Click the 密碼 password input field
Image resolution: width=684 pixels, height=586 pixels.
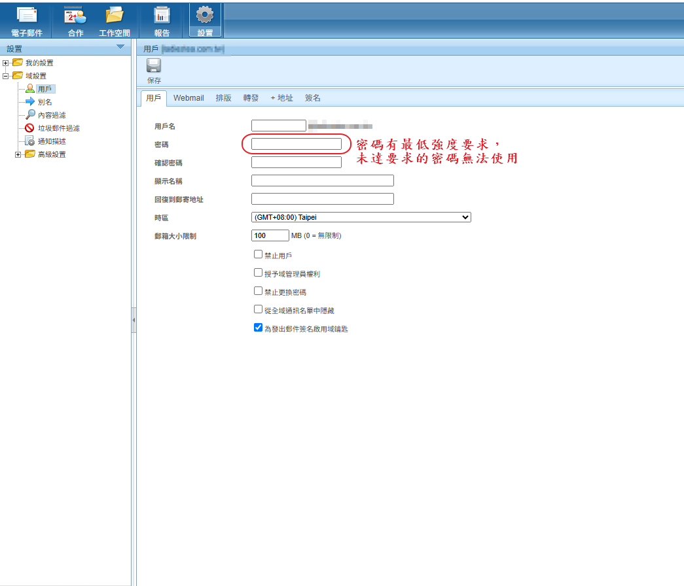pos(296,144)
